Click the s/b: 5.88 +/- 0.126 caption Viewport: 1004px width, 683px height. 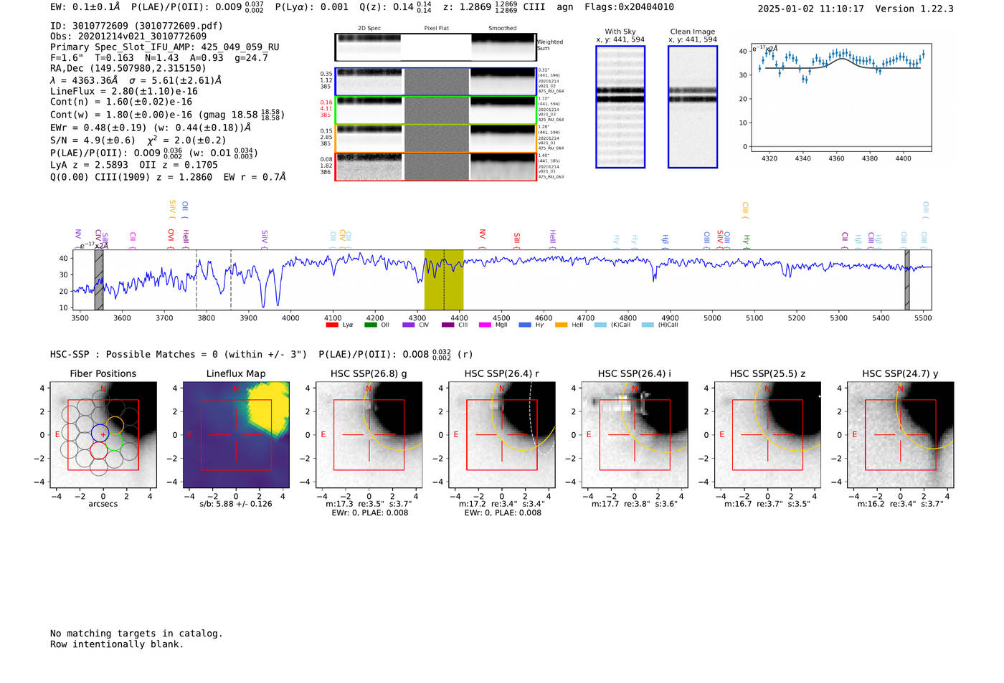tap(236, 504)
